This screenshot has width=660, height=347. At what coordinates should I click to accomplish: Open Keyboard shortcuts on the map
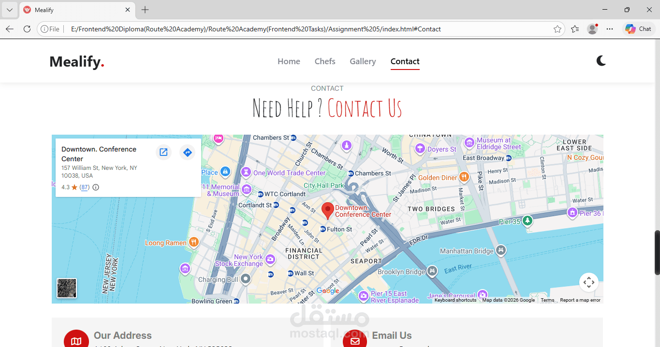pyautogui.click(x=455, y=300)
